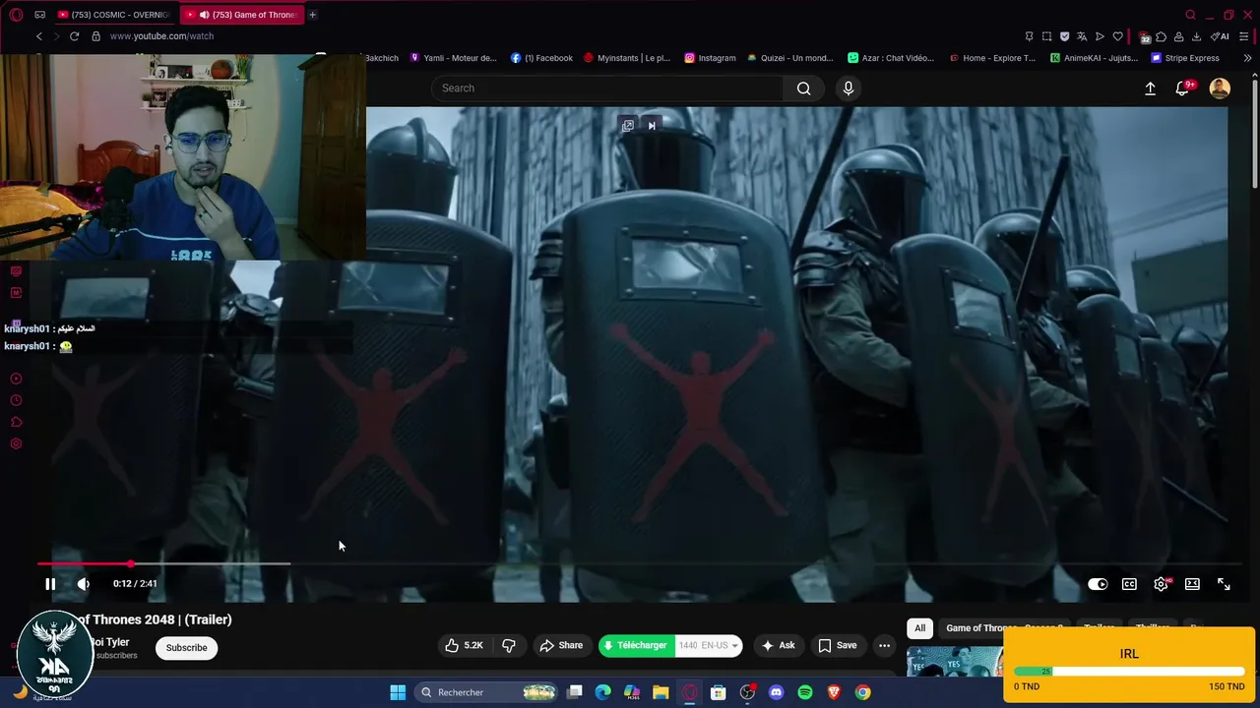Open browser downloads icon
1260x708 pixels.
coord(1196,36)
